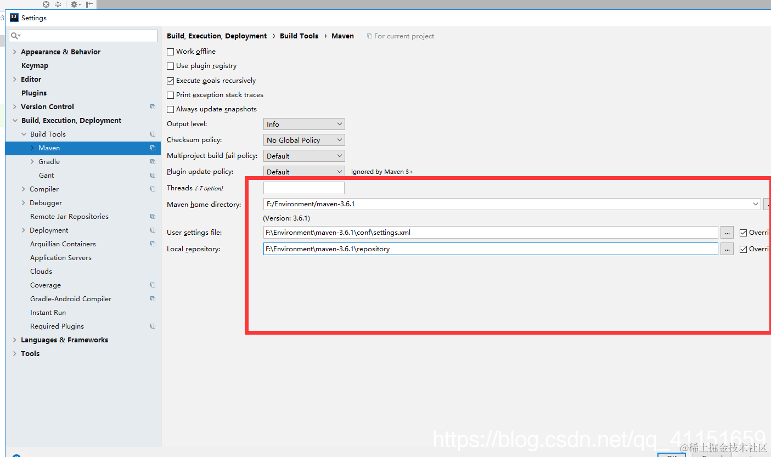The height and width of the screenshot is (457, 771).
Task: Open the Output level dropdown
Action: 304,125
